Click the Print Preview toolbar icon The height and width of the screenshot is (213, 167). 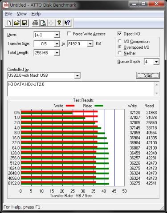(43, 23)
